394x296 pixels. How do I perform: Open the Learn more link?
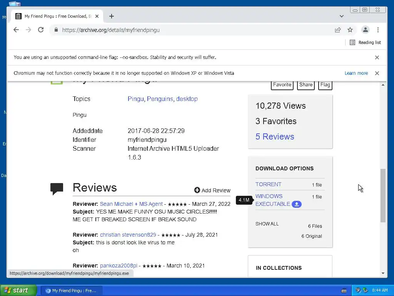pyautogui.click(x=356, y=73)
